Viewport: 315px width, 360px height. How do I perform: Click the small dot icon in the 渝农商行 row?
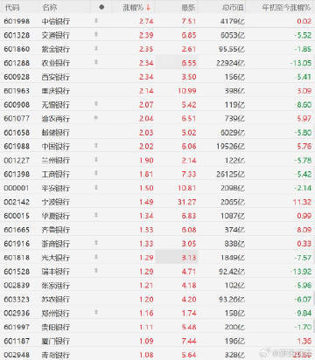(x=96, y=118)
